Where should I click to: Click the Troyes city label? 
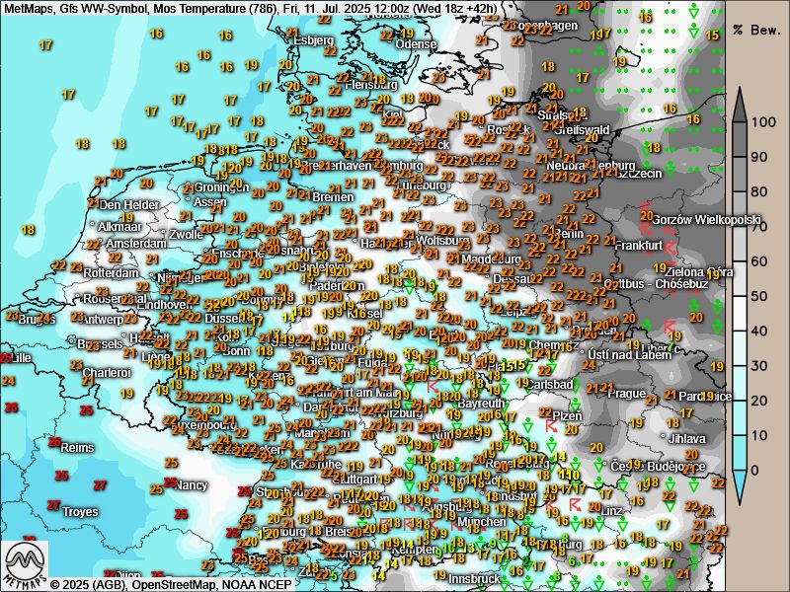[79, 512]
